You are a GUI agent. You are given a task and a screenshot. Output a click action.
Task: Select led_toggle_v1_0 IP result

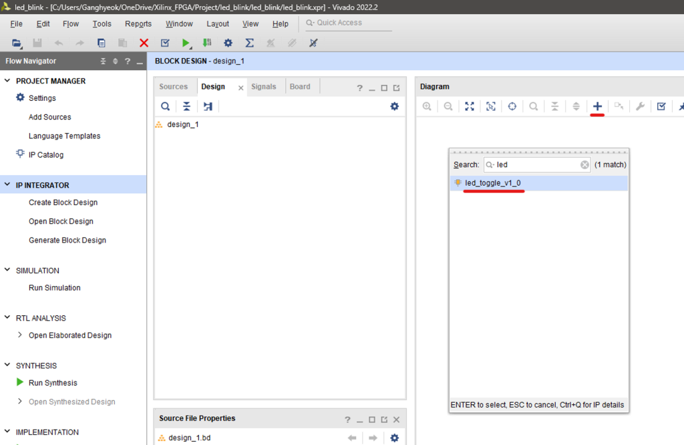[x=539, y=183]
